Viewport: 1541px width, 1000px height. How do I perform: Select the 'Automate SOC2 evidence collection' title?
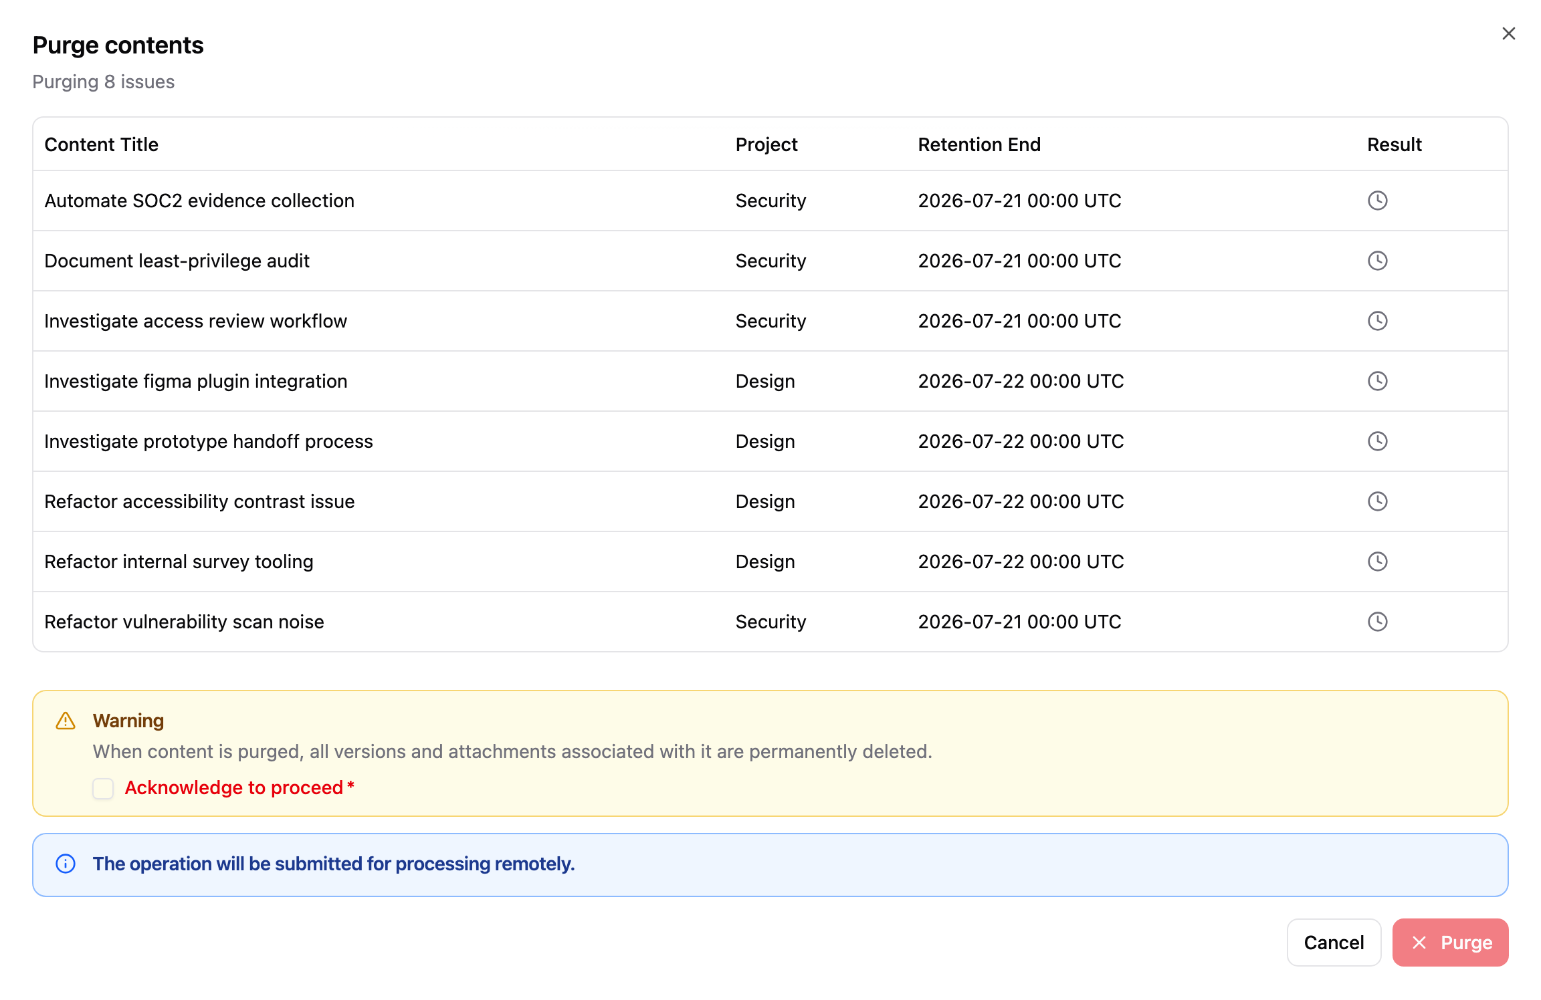point(199,201)
